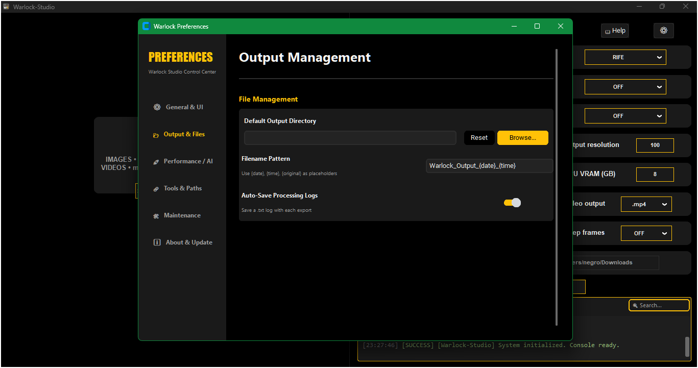
Task: Click the output resolution field showing 100
Action: click(x=655, y=145)
